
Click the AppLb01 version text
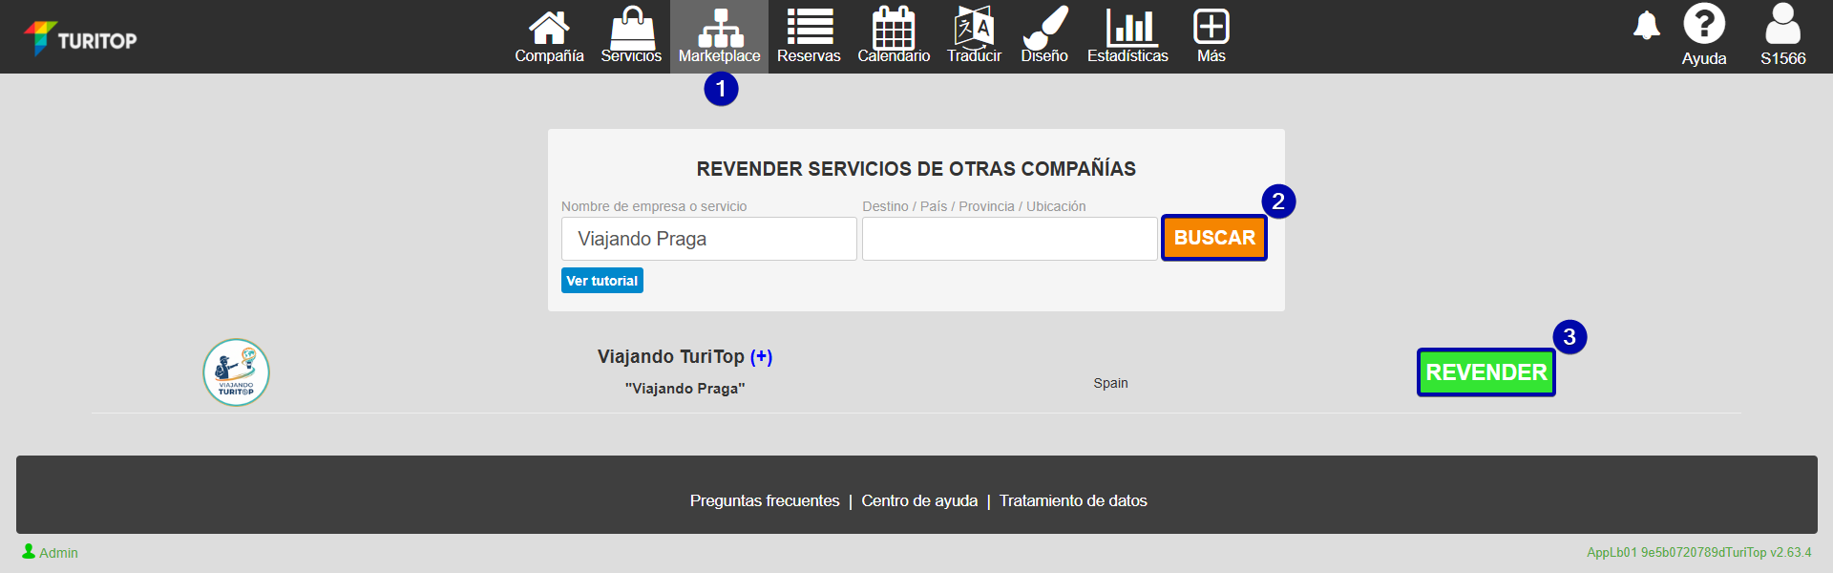click(1698, 552)
